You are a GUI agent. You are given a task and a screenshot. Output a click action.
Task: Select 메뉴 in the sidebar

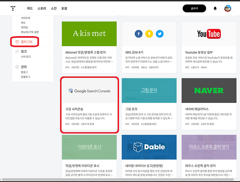pyautogui.click(x=23, y=23)
